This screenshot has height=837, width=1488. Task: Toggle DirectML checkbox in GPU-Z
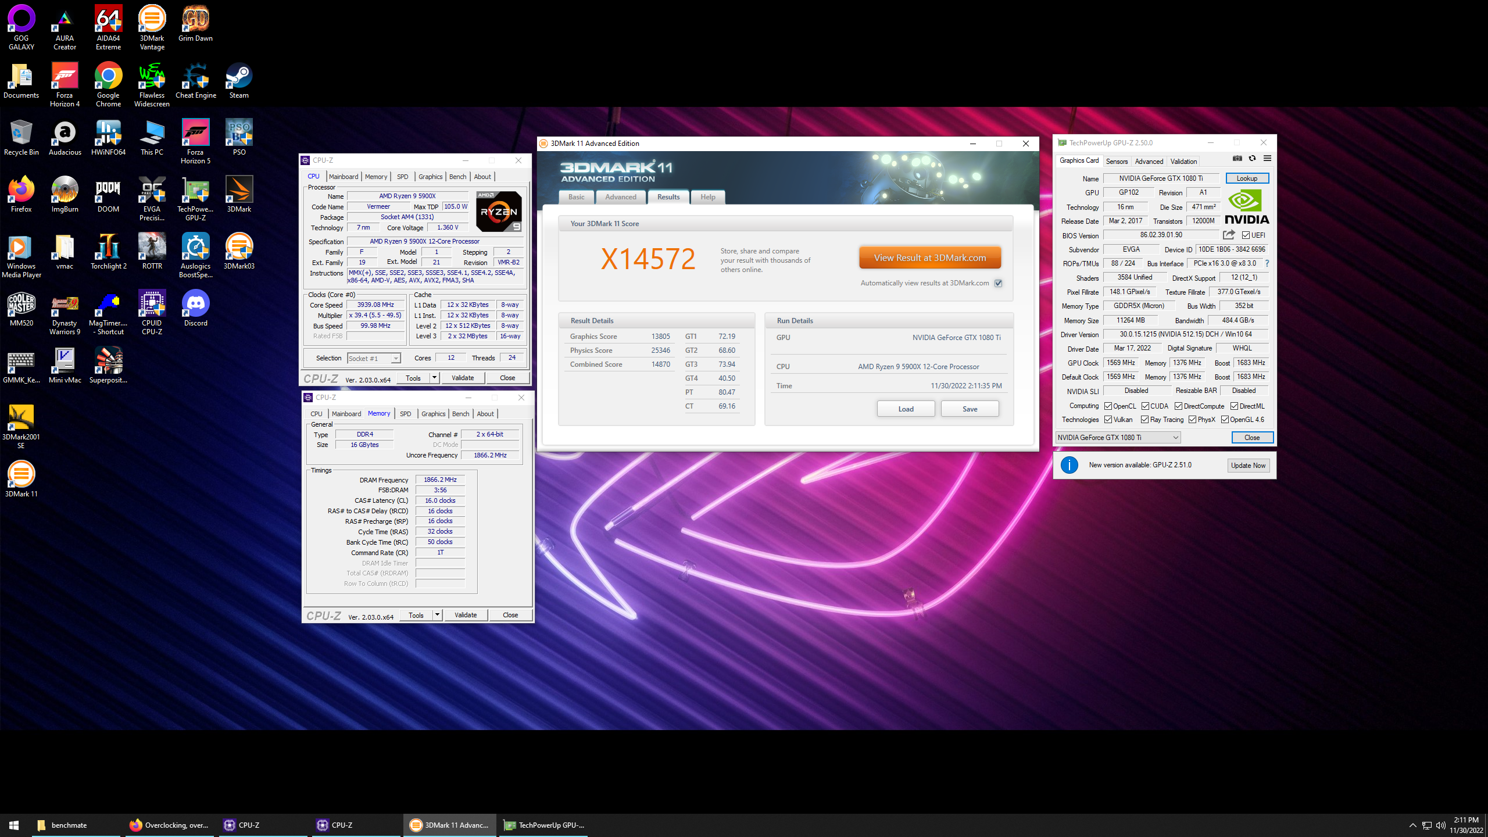tap(1234, 406)
